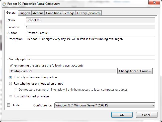Image resolution: width=162 pixels, height=122 pixels.
Task: Open the Settings tab
Action: tap(69, 13)
